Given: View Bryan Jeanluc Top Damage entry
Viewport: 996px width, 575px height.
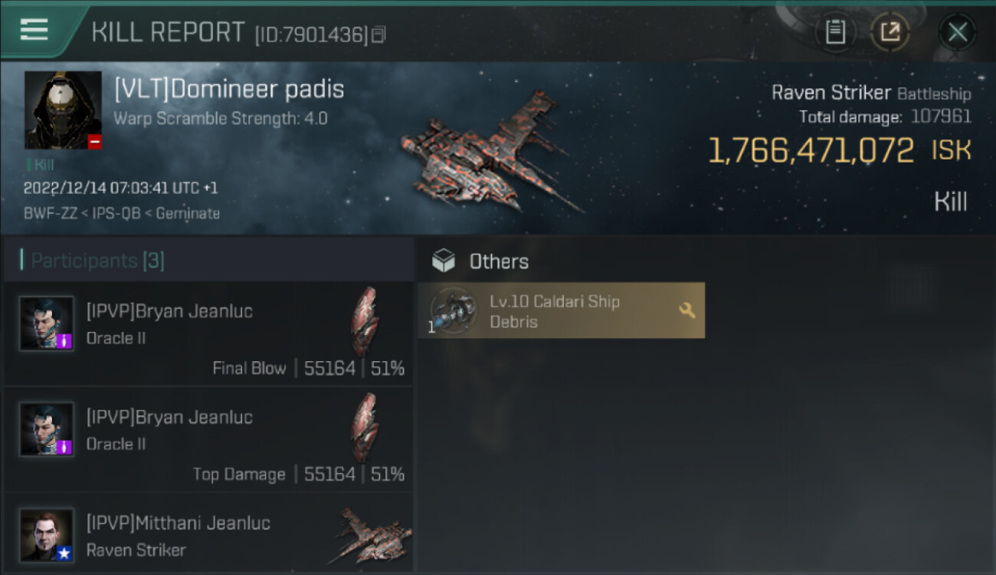Looking at the screenshot, I should point(208,439).
